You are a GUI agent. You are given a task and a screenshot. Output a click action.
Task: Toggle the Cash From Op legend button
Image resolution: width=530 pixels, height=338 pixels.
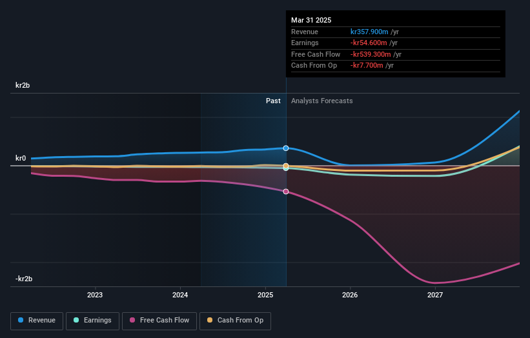pyautogui.click(x=235, y=321)
